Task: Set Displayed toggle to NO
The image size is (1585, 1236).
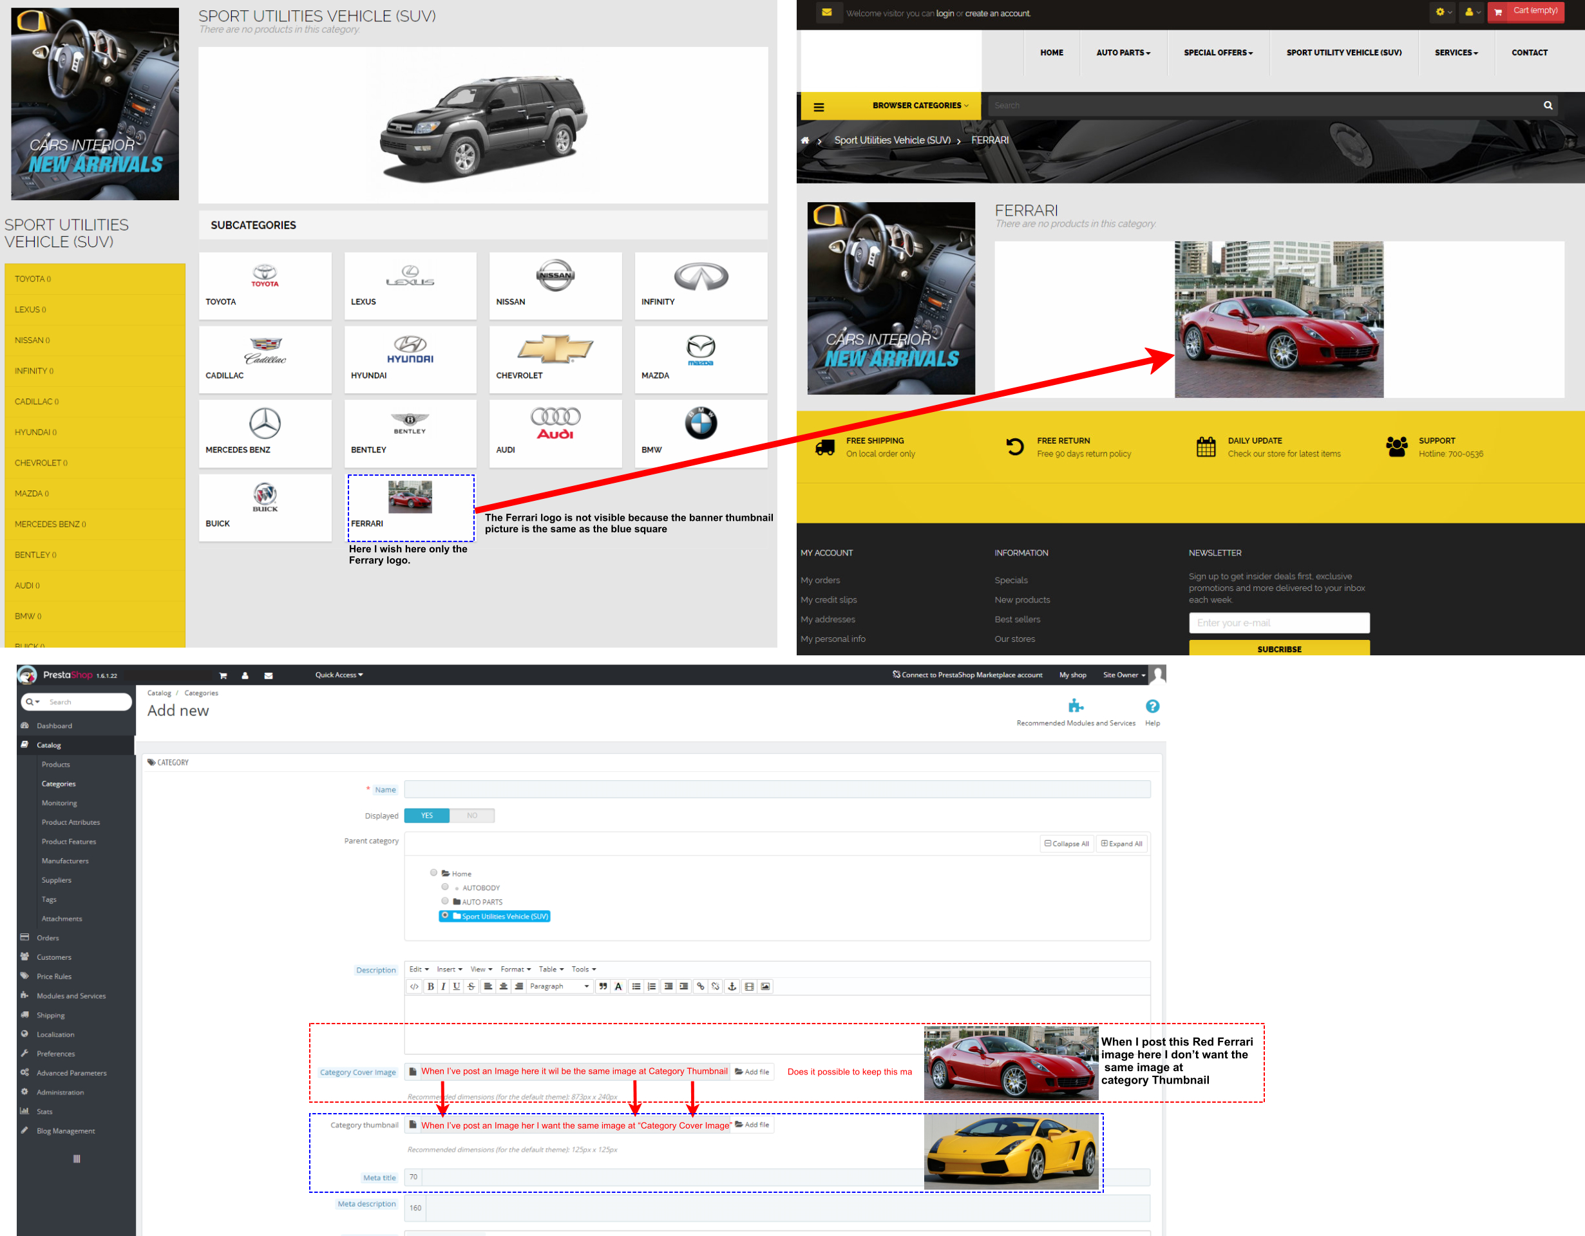Action: (471, 815)
